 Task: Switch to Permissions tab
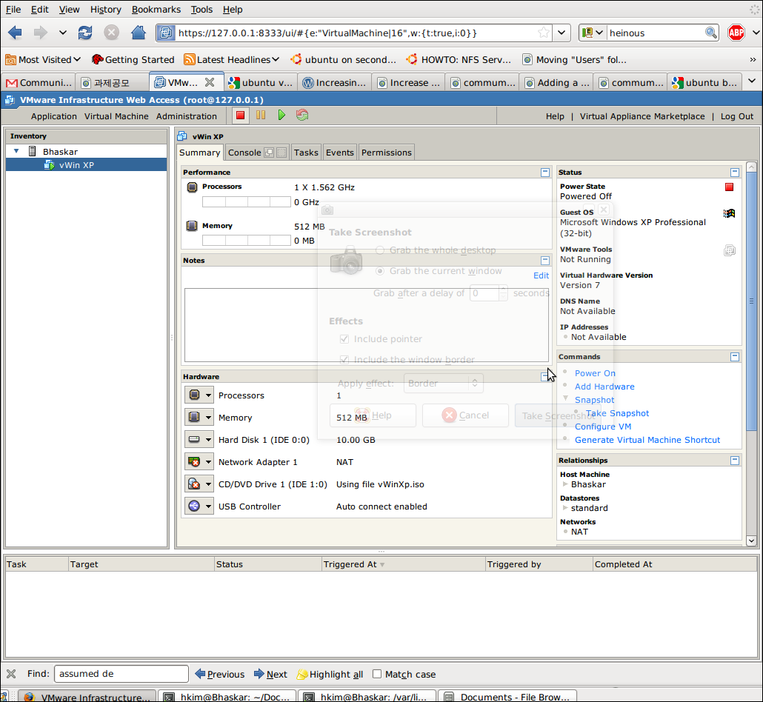(387, 153)
